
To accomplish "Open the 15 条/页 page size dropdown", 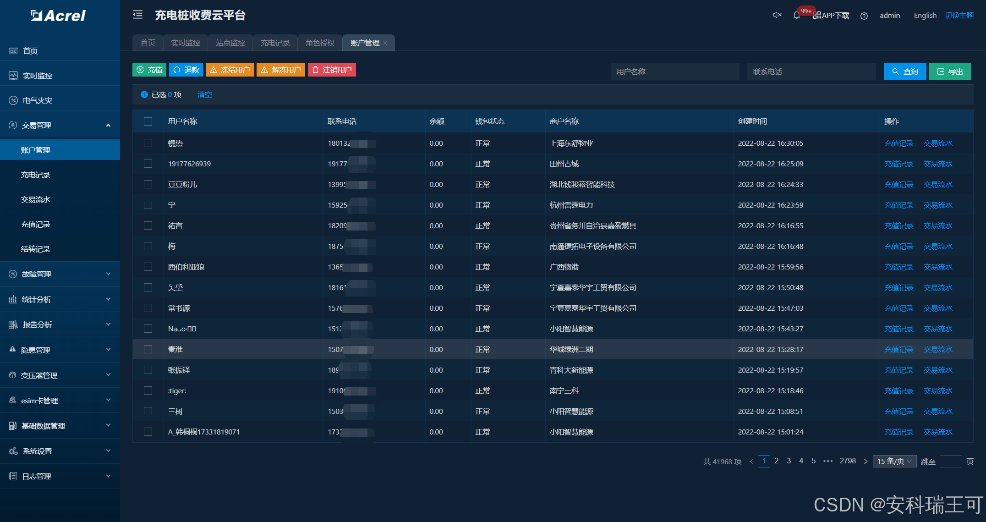I will (894, 461).
